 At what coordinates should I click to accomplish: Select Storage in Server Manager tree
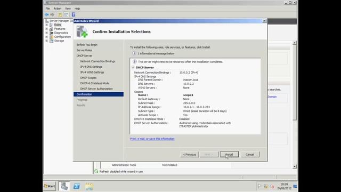click(x=59, y=41)
